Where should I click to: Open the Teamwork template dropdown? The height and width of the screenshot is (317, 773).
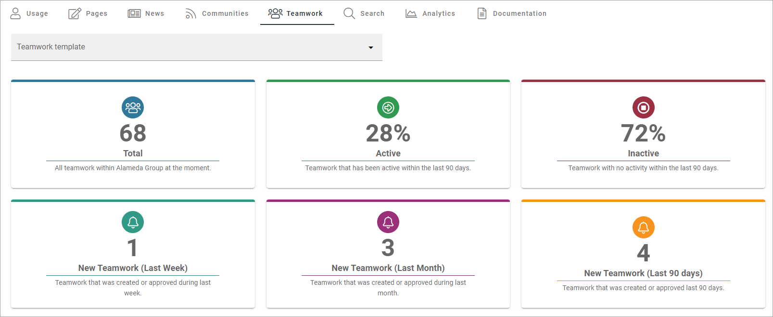tap(197, 47)
